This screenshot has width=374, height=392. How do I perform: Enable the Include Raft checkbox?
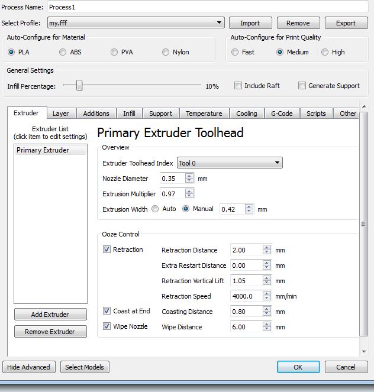(x=238, y=86)
